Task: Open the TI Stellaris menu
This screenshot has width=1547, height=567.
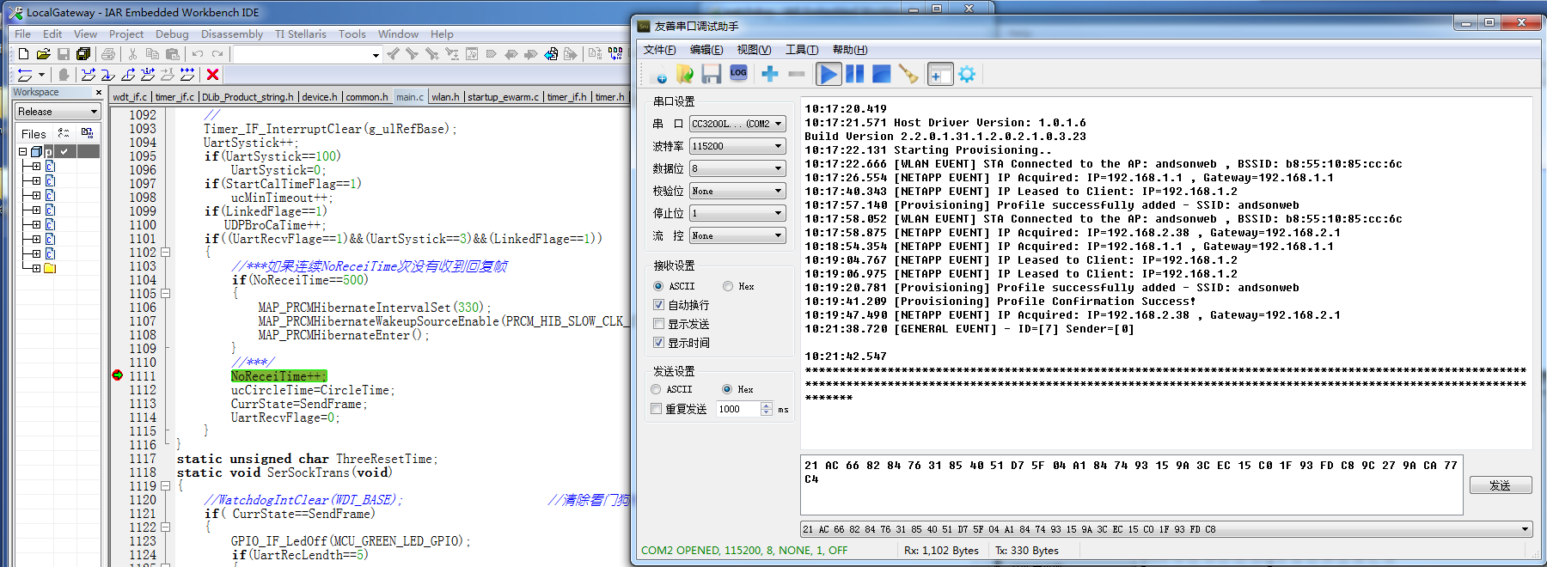Action: pyautogui.click(x=301, y=34)
